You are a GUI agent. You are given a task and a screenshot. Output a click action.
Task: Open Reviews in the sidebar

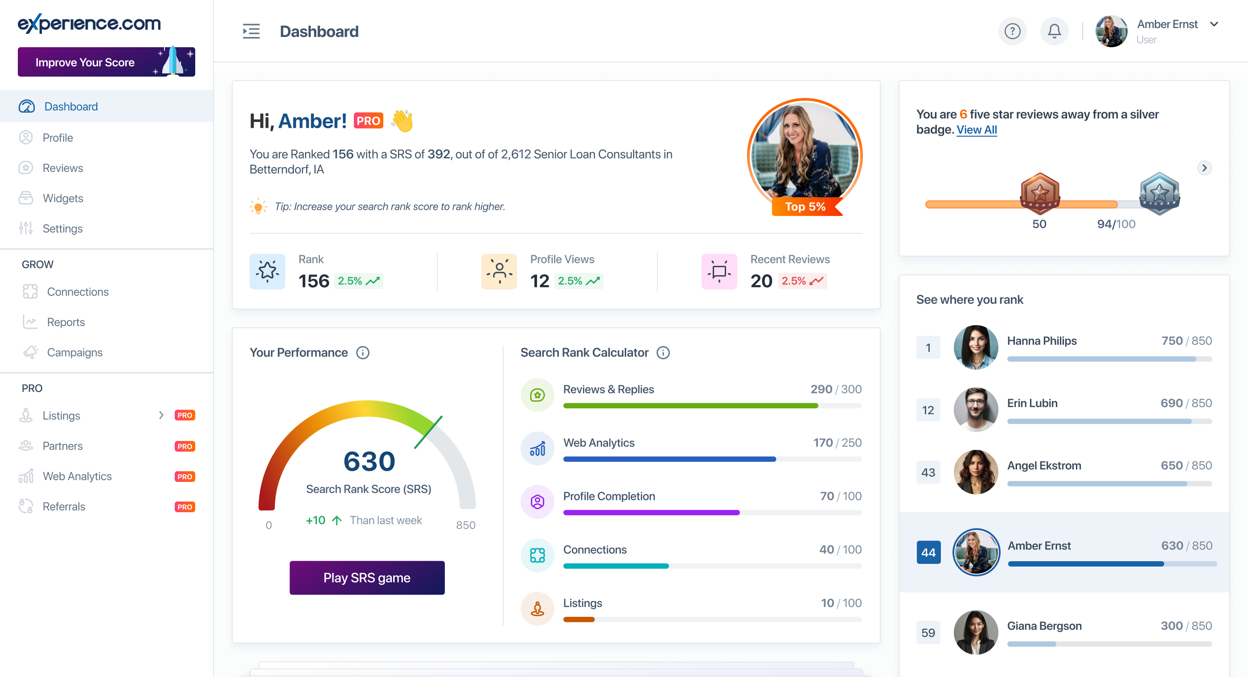coord(62,168)
